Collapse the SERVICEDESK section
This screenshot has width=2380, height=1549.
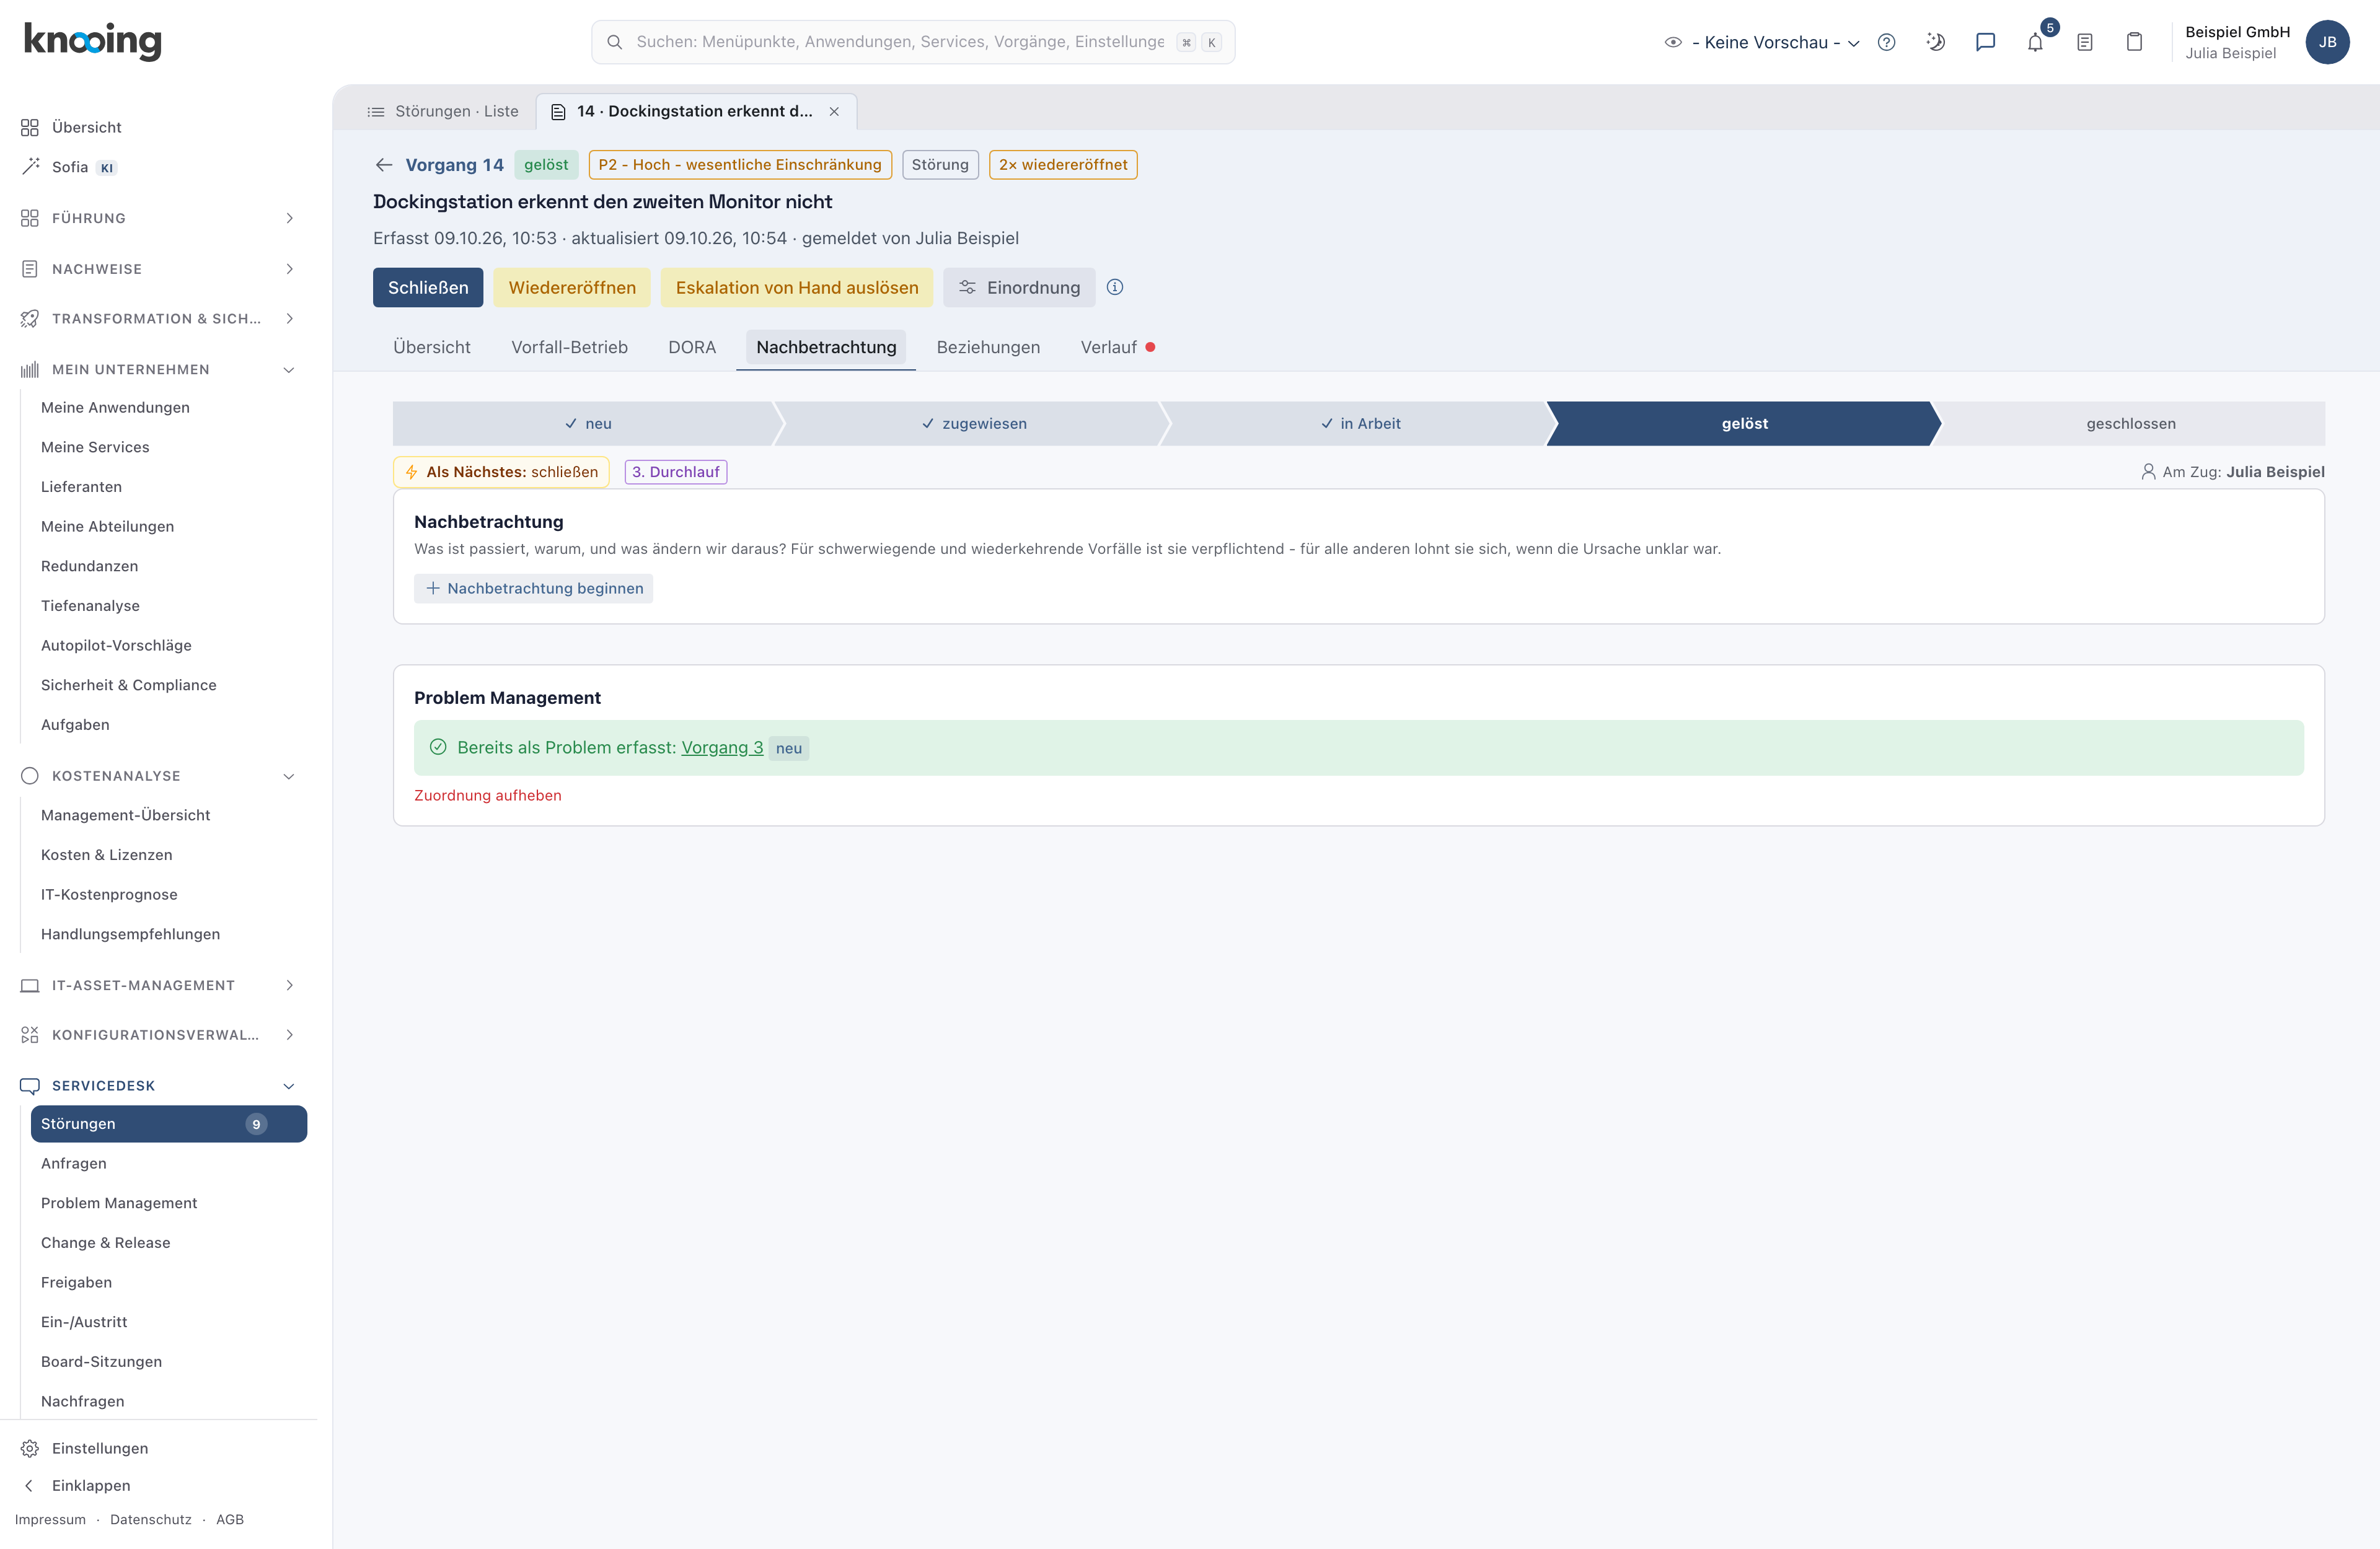click(x=158, y=1086)
